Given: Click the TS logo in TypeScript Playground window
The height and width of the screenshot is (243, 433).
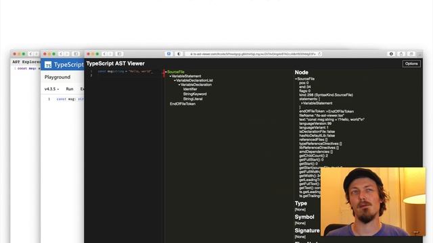Looking at the screenshot, I should coord(48,65).
